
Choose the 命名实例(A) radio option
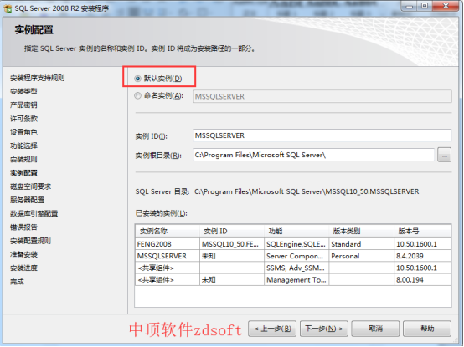(137, 95)
